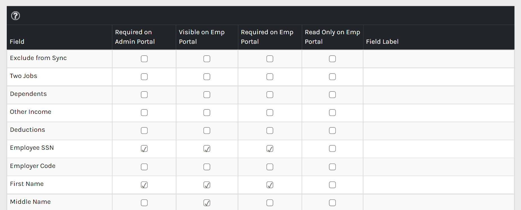The image size is (521, 210).
Task: Disable Required on Emp Portal for Employee SSN
Action: (270, 149)
